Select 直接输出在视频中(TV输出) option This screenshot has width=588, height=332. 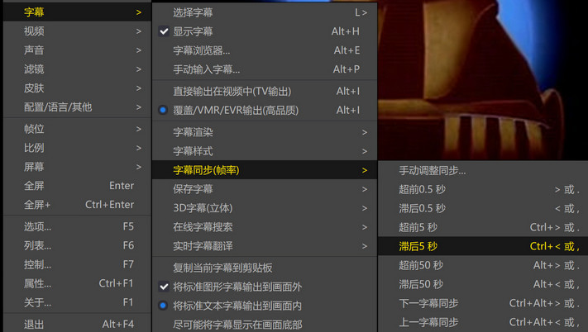[x=265, y=92]
